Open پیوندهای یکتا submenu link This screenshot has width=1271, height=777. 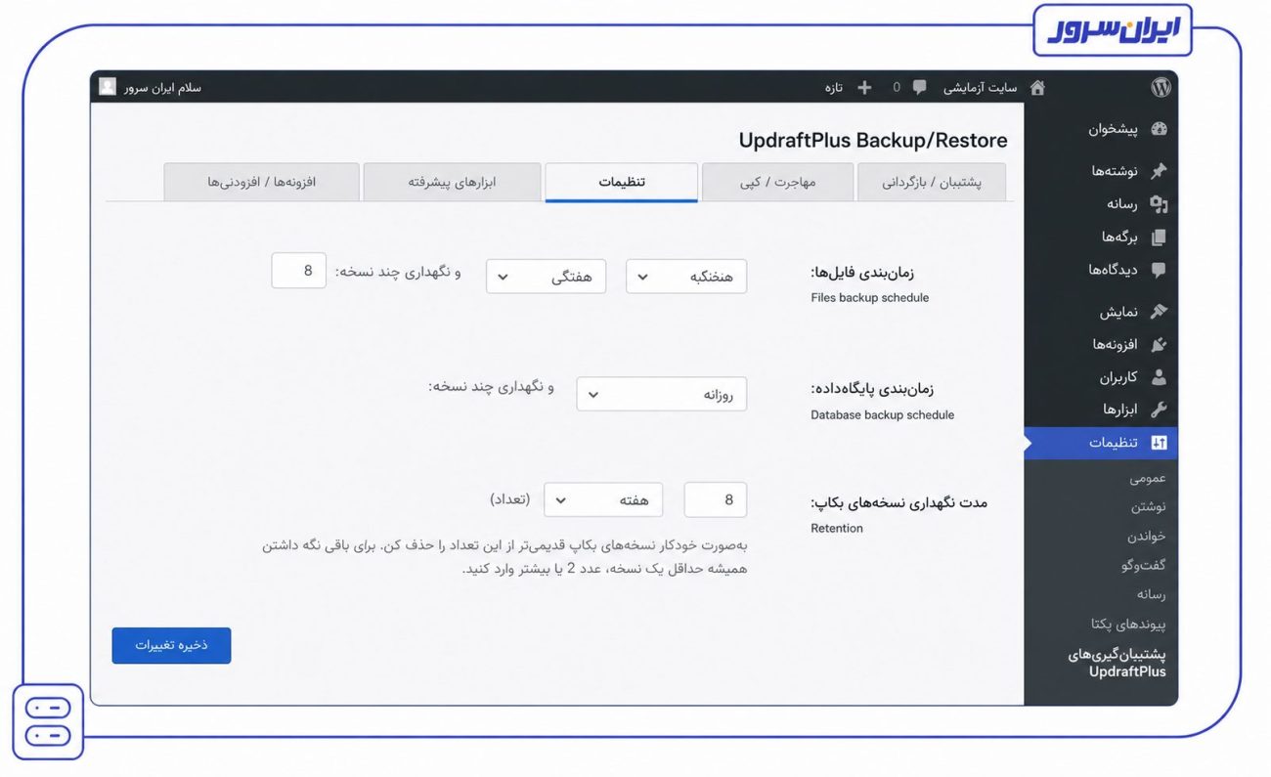(x=1128, y=624)
